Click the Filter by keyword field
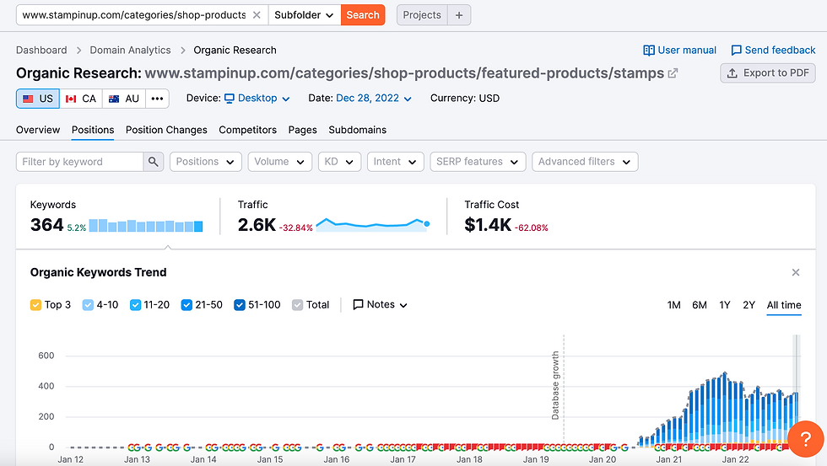Screen dimensions: 827x466 tap(79, 162)
